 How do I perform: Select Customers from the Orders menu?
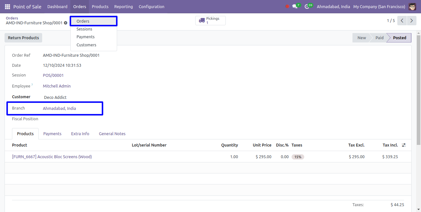pos(86,45)
